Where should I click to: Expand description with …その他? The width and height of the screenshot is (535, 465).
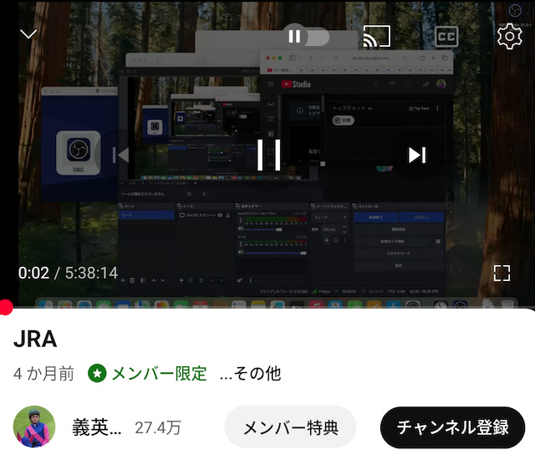click(251, 374)
